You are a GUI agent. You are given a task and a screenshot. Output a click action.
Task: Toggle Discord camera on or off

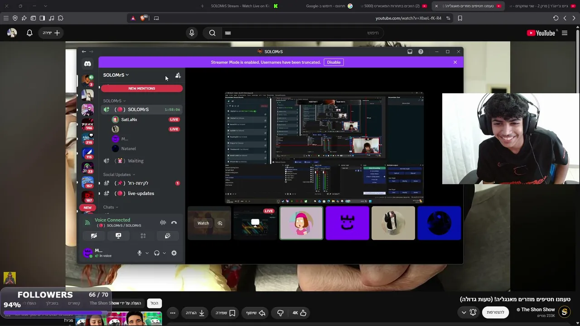click(94, 235)
